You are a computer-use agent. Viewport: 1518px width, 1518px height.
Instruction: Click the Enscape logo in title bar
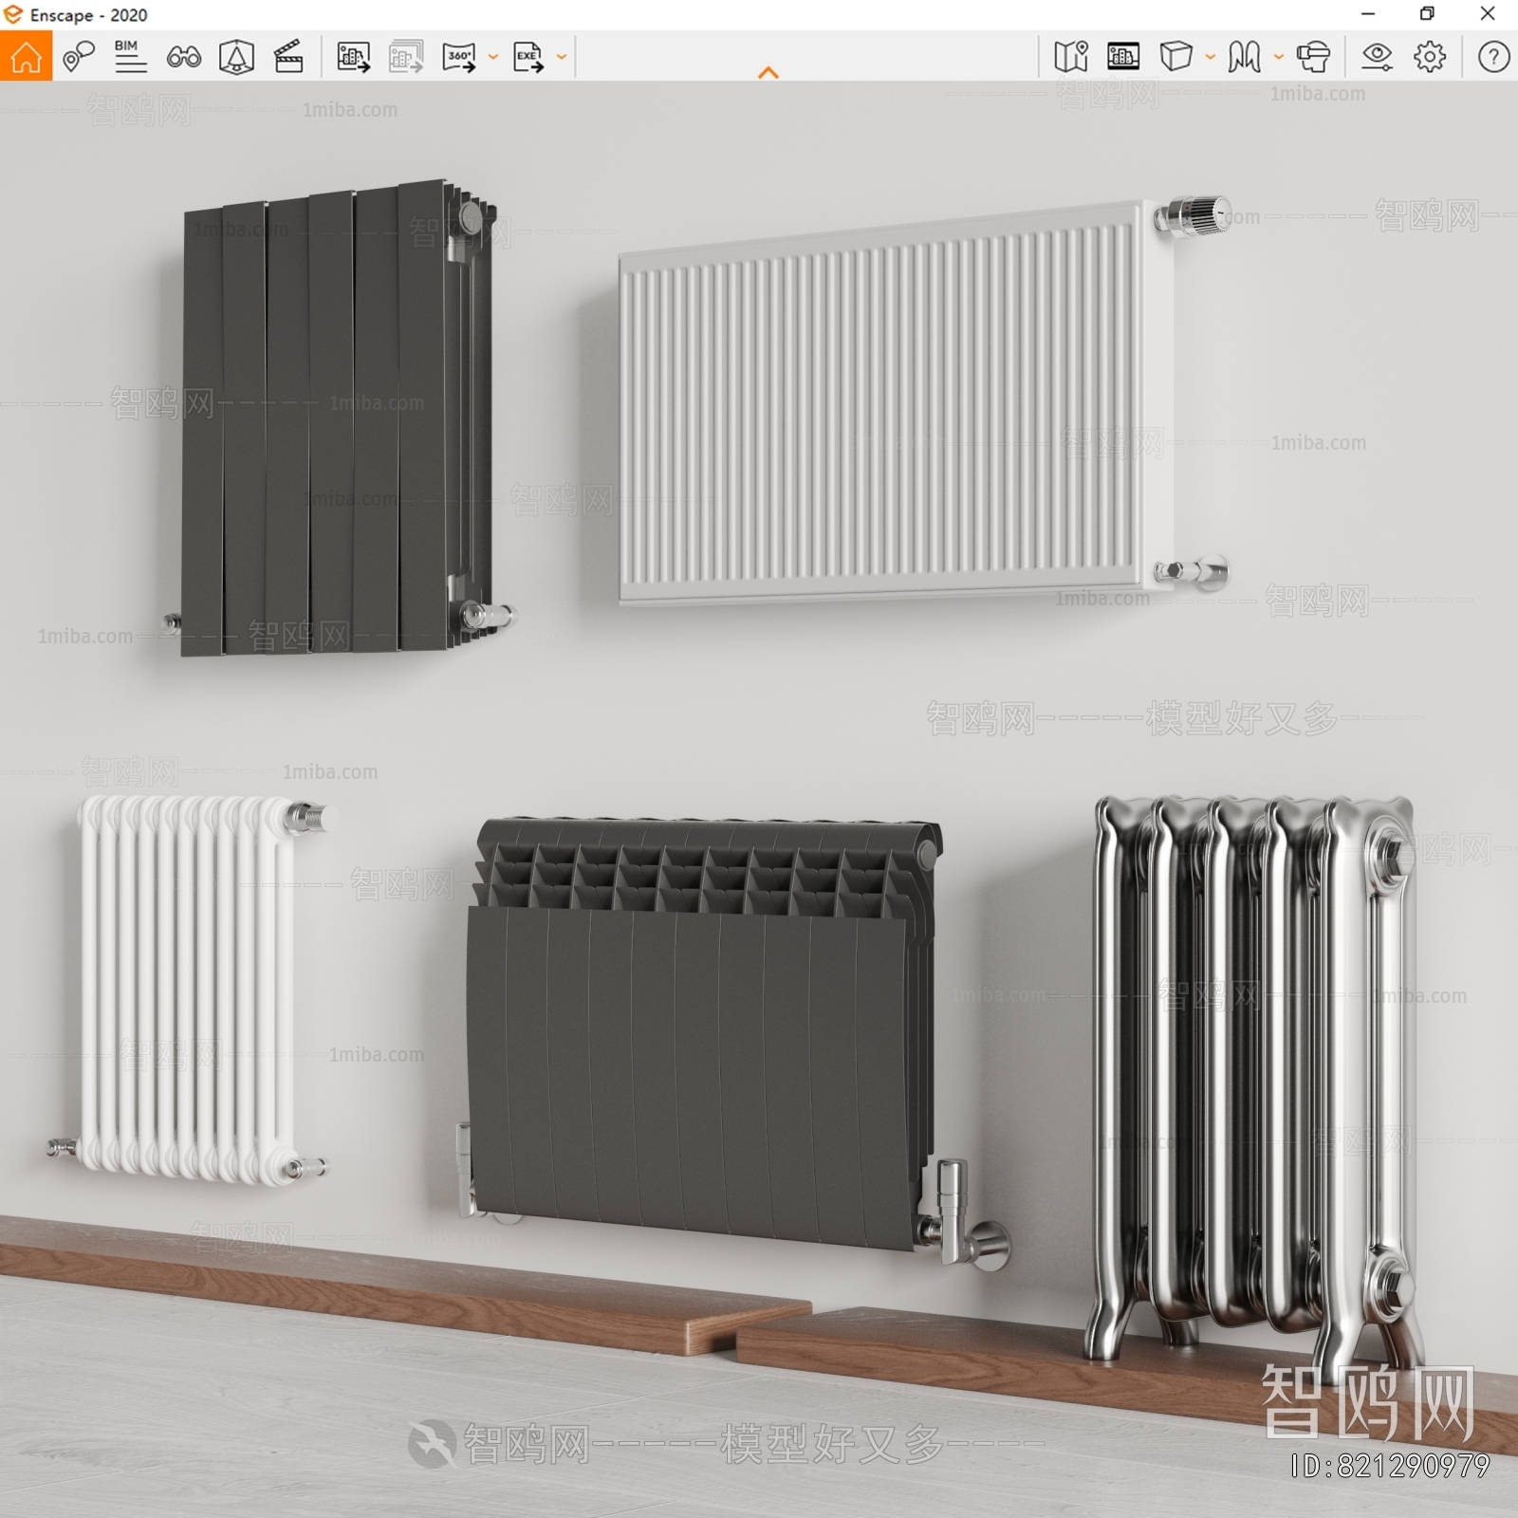(x=13, y=14)
